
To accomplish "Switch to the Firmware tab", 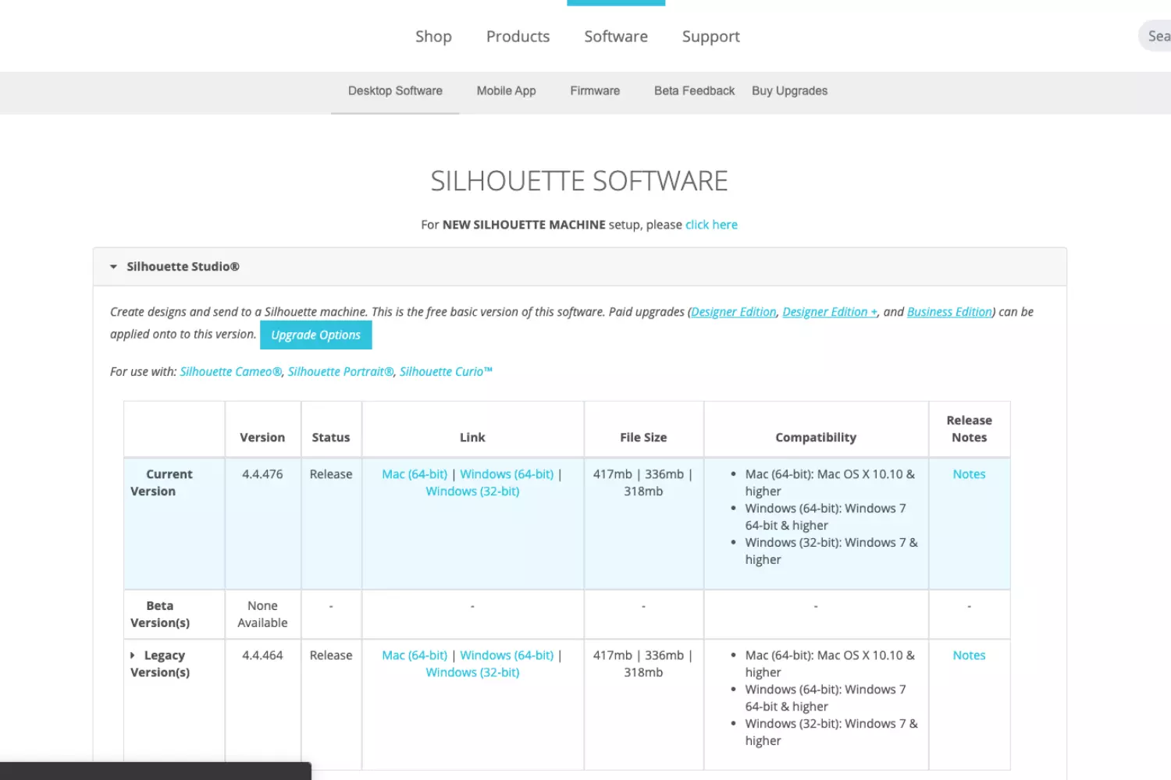I will [x=595, y=91].
